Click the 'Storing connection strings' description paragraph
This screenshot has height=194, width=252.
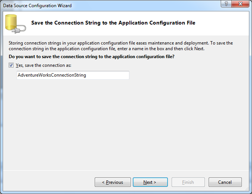(x=121, y=46)
